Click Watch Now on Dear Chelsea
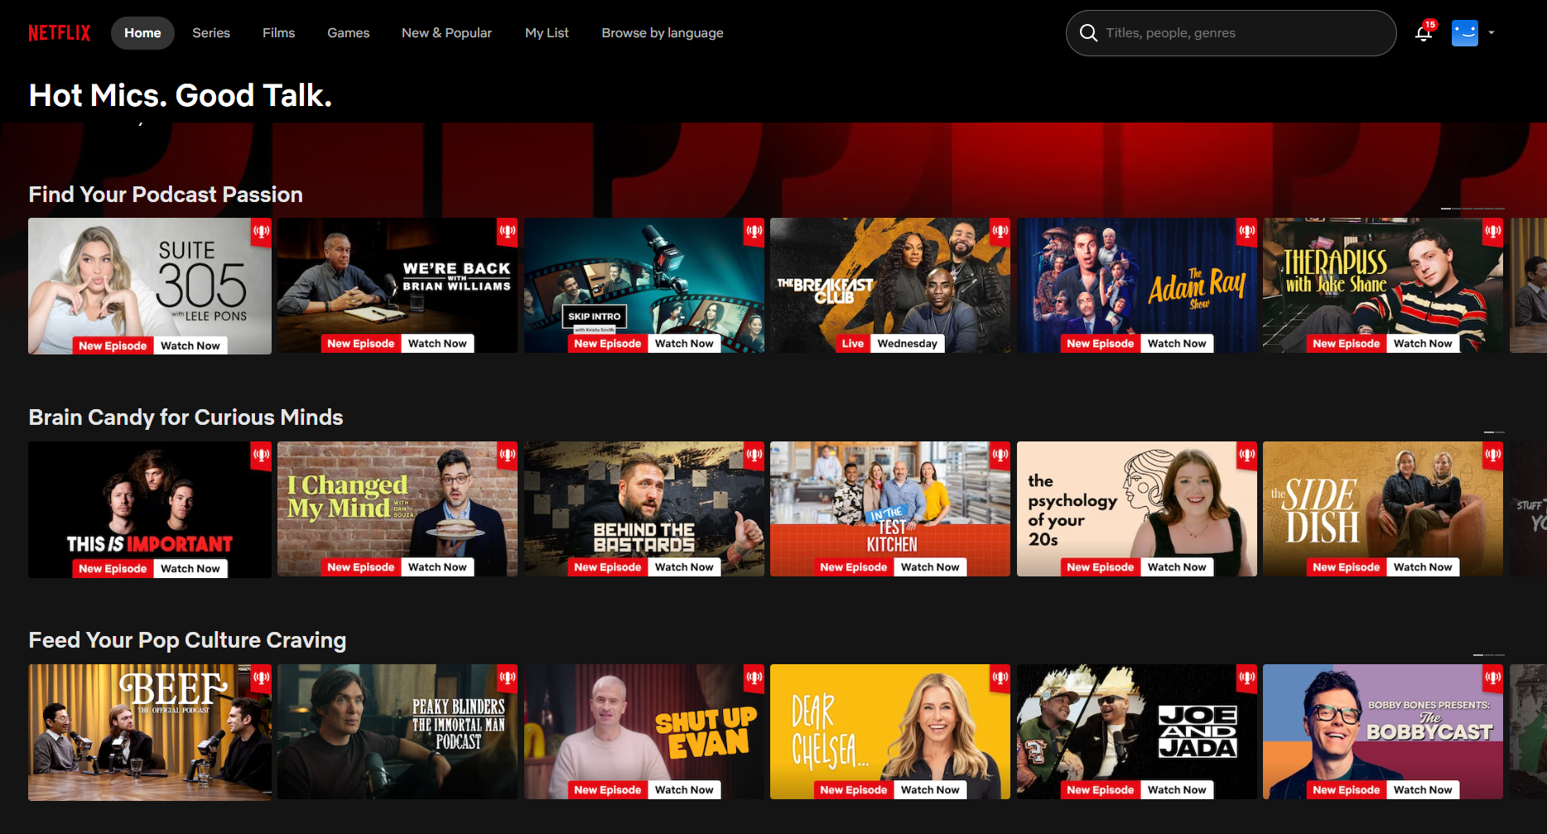 (930, 790)
